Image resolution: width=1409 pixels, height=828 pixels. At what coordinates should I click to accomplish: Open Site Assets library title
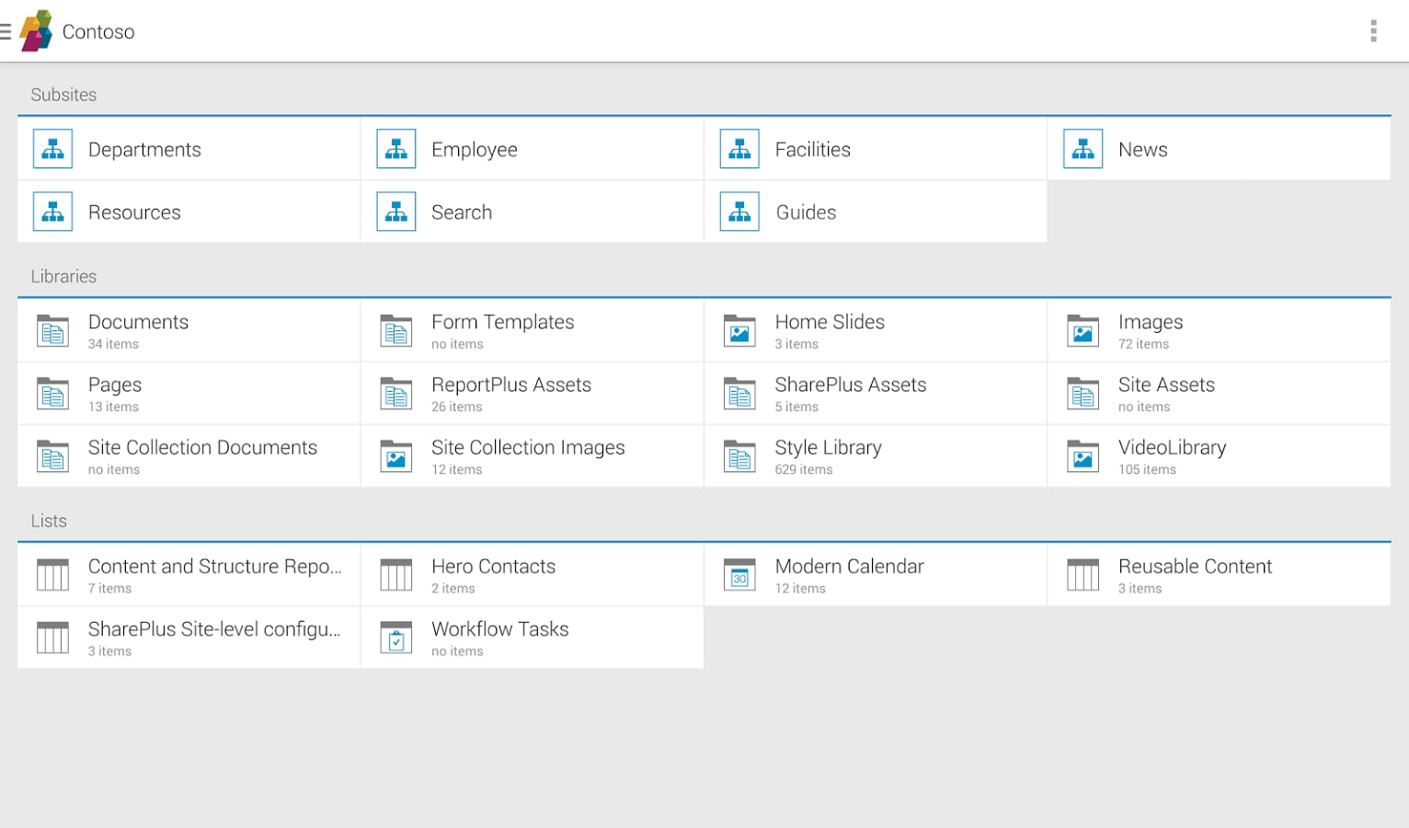[1166, 385]
